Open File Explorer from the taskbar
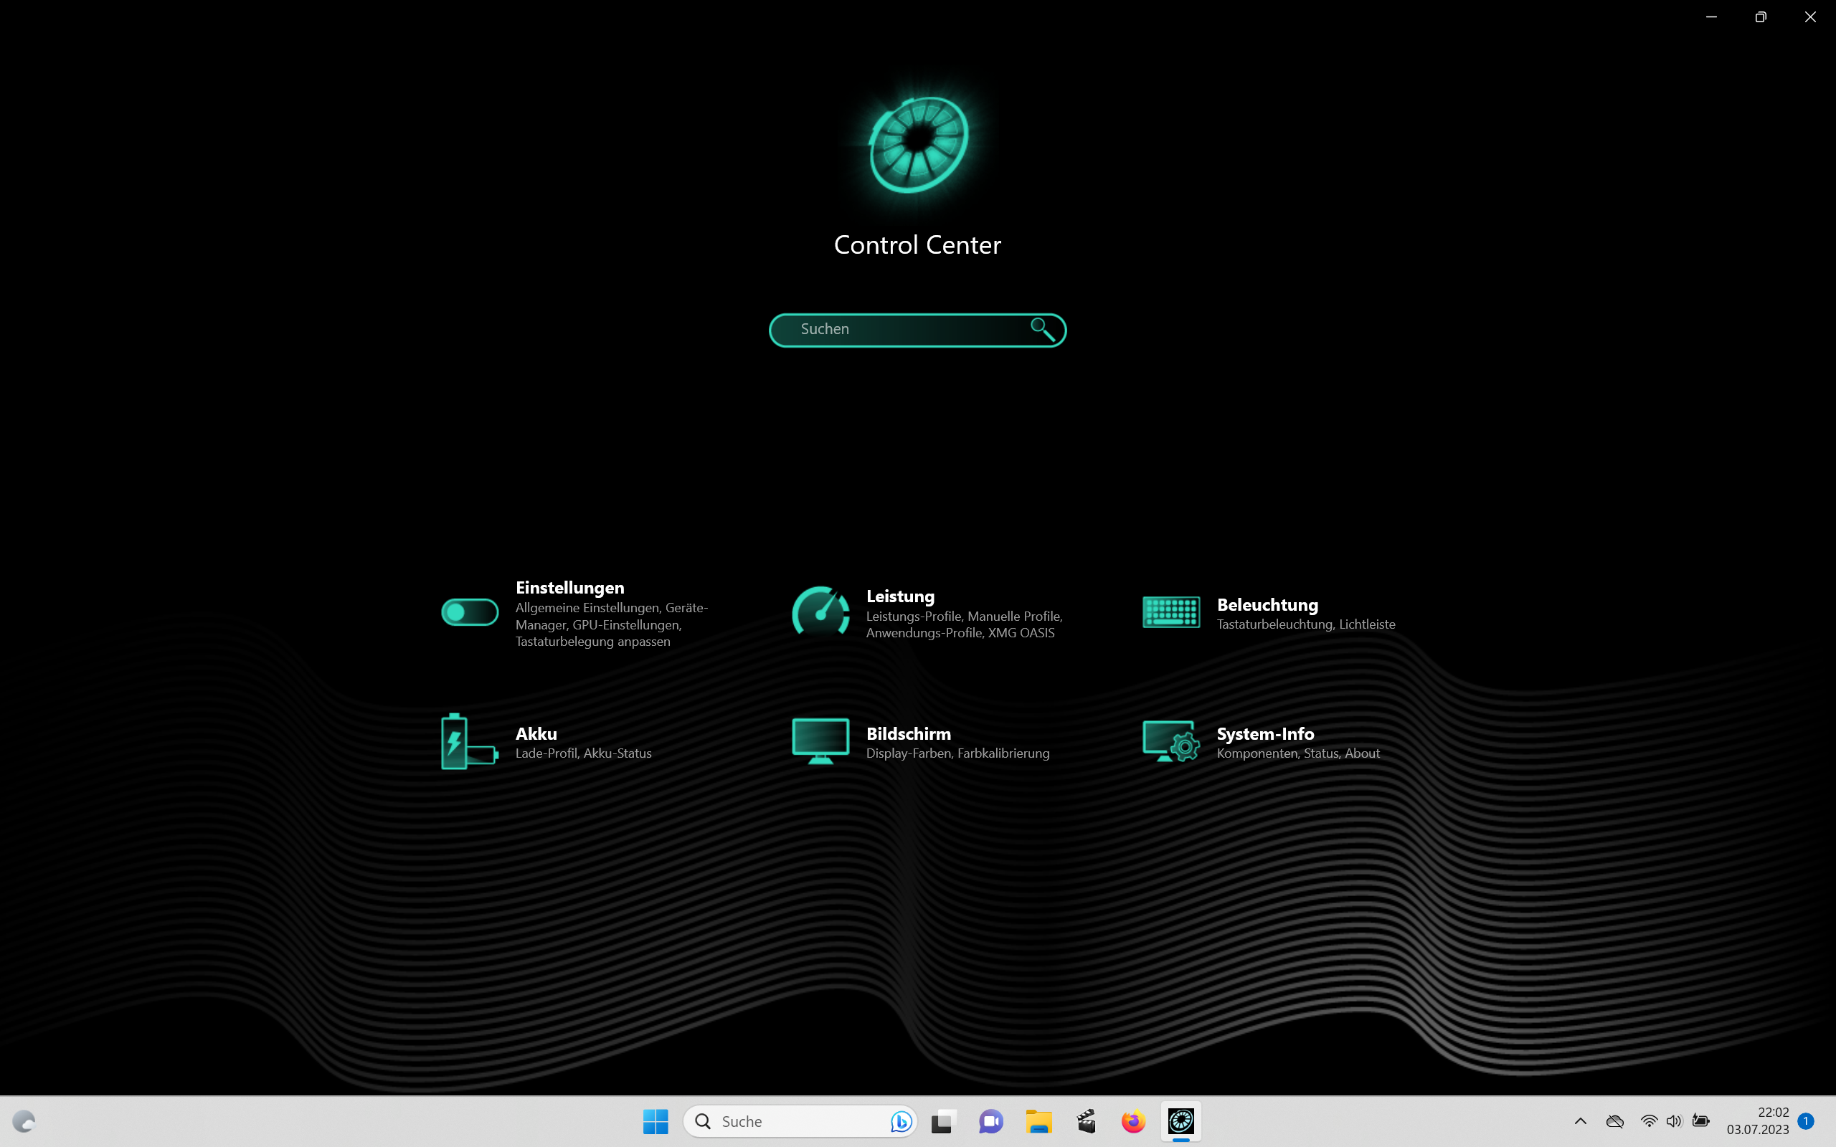This screenshot has width=1836, height=1147. tap(1038, 1121)
